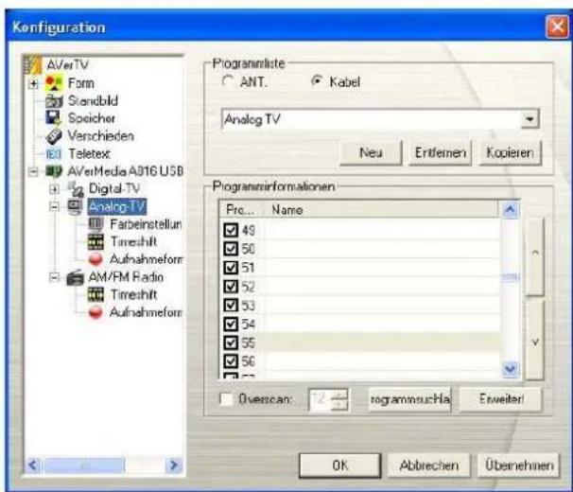Screen dimensions: 573x492
Task: Uncheck program 49 checkbox
Action: click(x=231, y=230)
